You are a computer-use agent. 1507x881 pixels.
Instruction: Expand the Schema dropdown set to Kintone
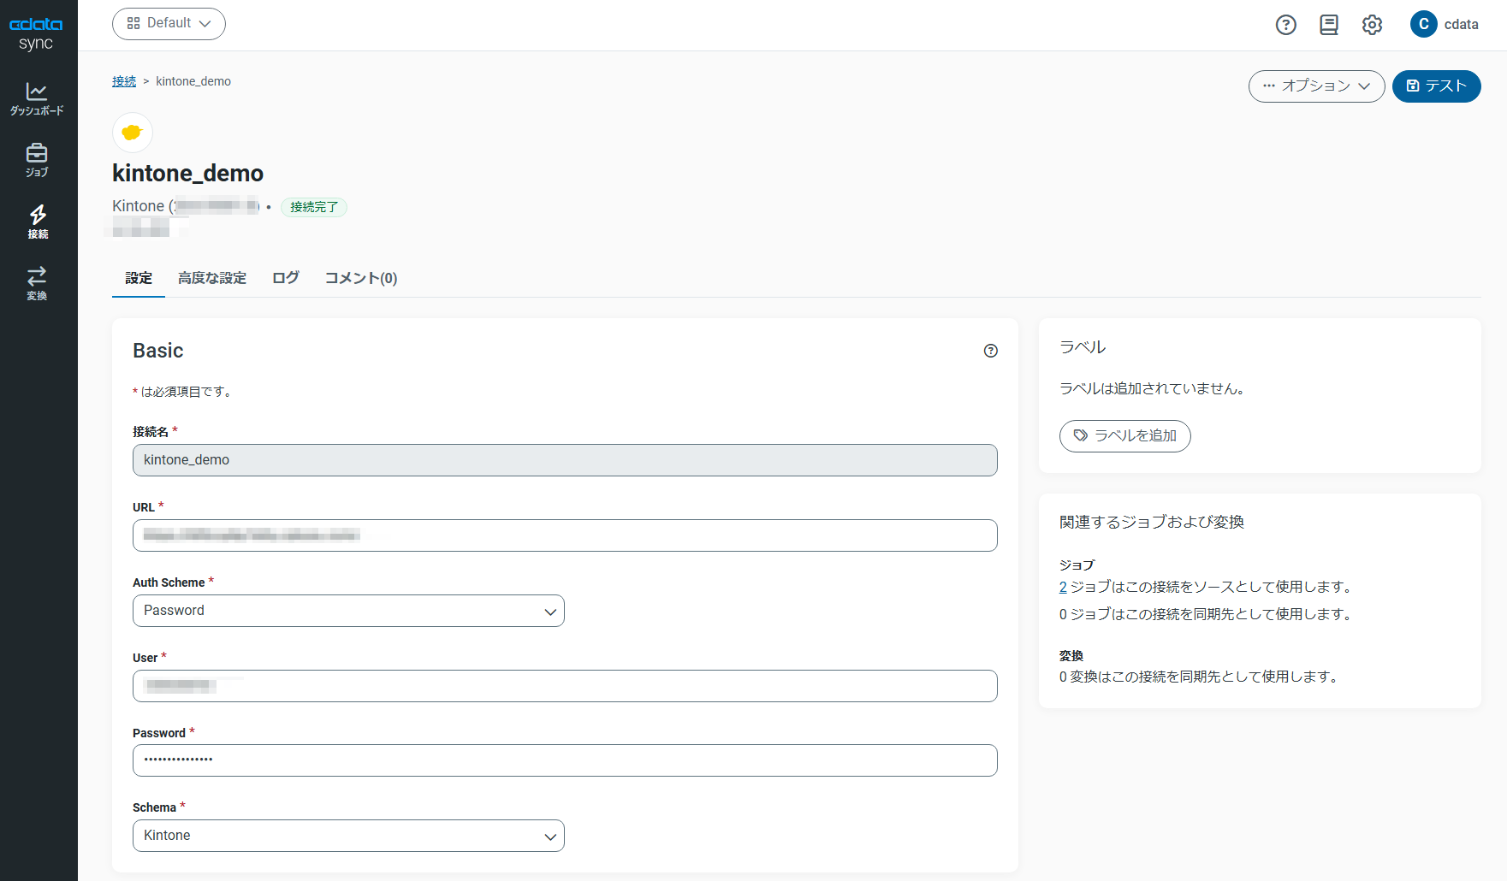[348, 836]
